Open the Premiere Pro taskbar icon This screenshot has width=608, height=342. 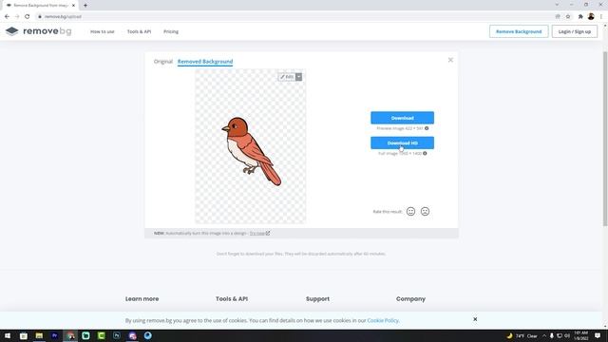click(x=55, y=335)
